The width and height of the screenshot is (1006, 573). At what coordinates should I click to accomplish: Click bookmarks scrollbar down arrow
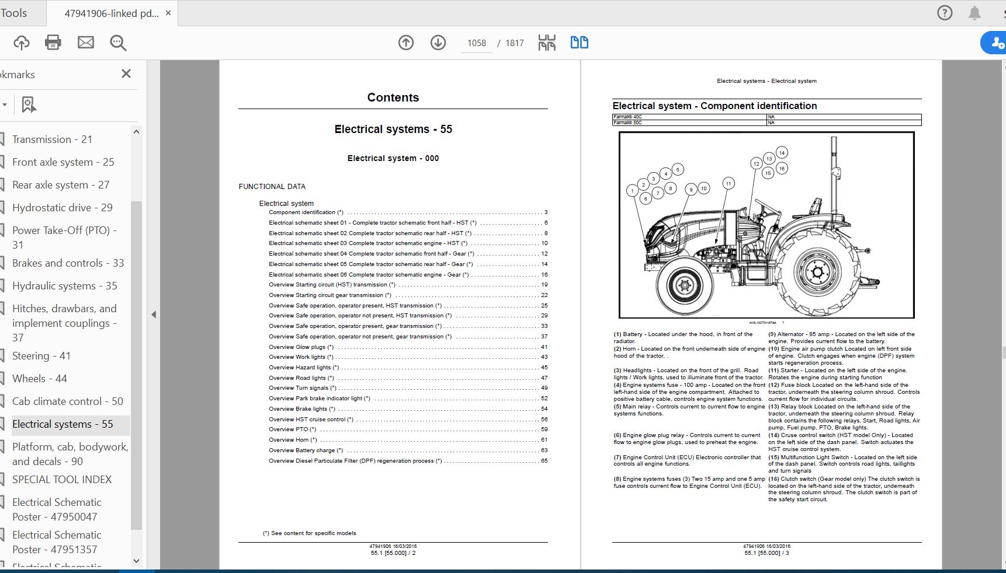(x=136, y=561)
